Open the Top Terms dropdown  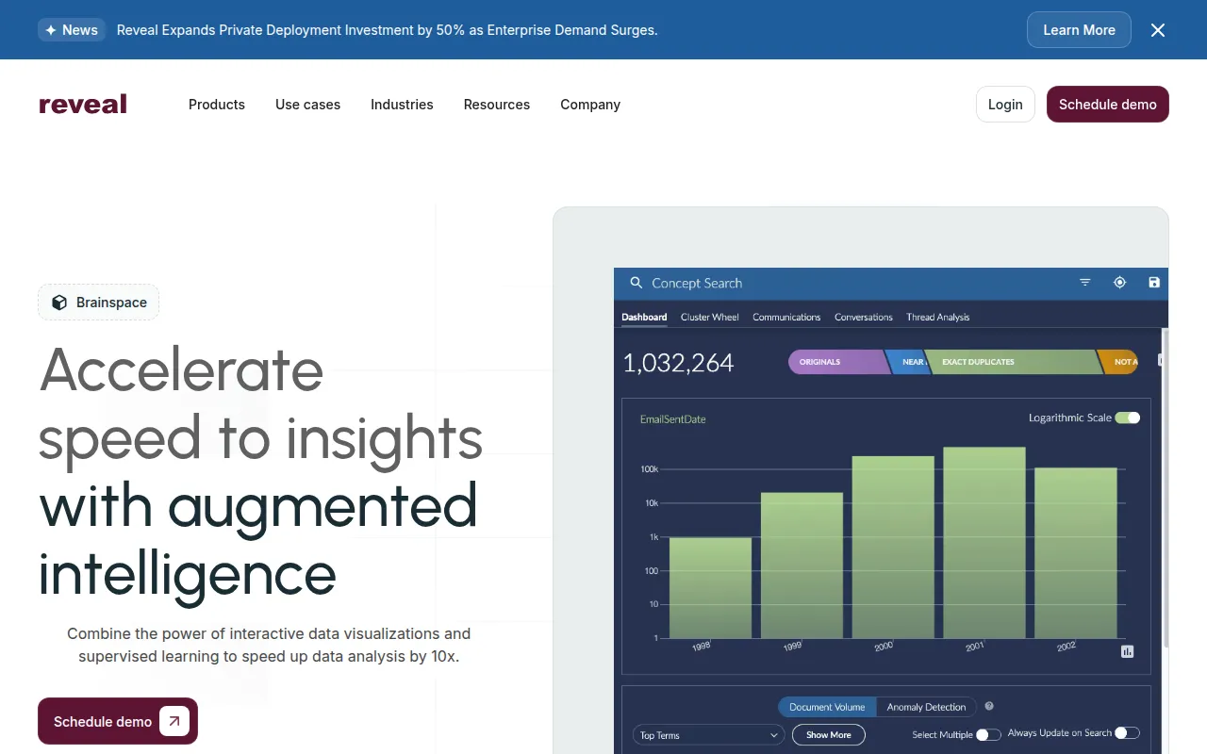[708, 735]
